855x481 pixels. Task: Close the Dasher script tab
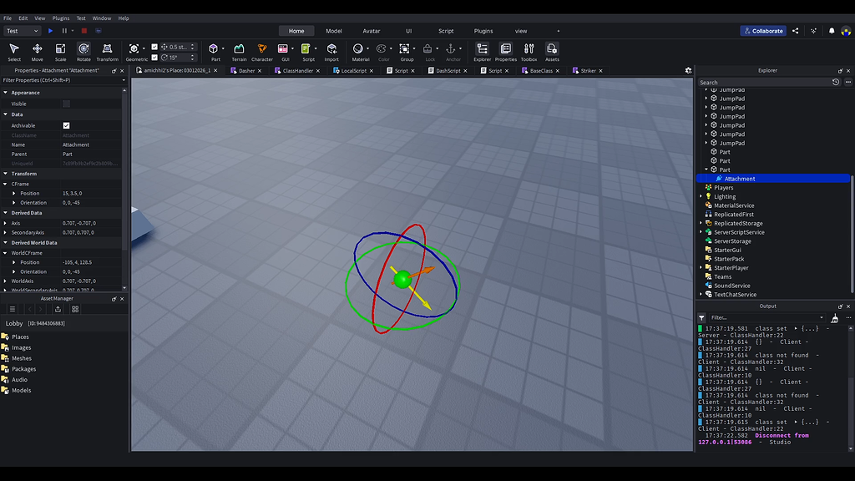coord(260,71)
